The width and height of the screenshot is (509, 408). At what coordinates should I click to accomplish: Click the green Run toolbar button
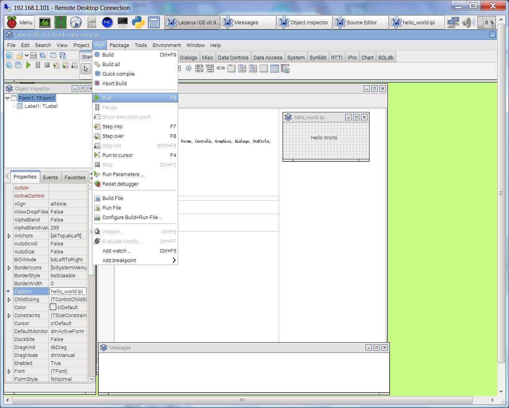[x=28, y=65]
